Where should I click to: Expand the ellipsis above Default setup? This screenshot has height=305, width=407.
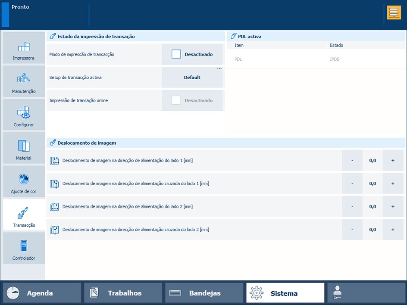(x=219, y=68)
